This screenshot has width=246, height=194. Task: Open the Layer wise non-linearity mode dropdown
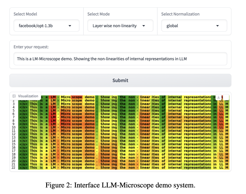point(120,25)
